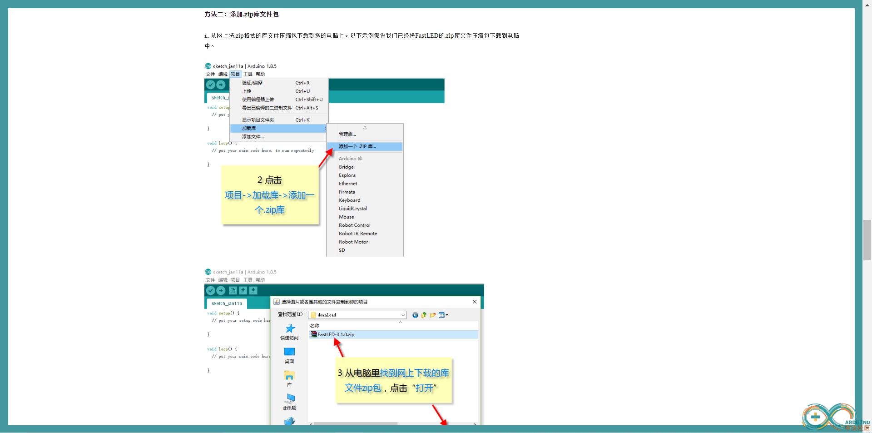Viewport: 872px width, 433px height.
Task: Click the Create new folder icon in dialog
Action: coord(433,315)
